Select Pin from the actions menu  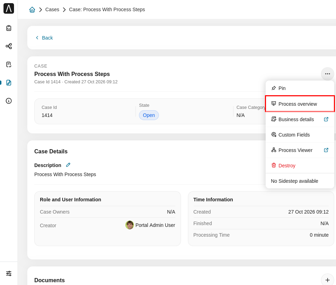coord(300,88)
